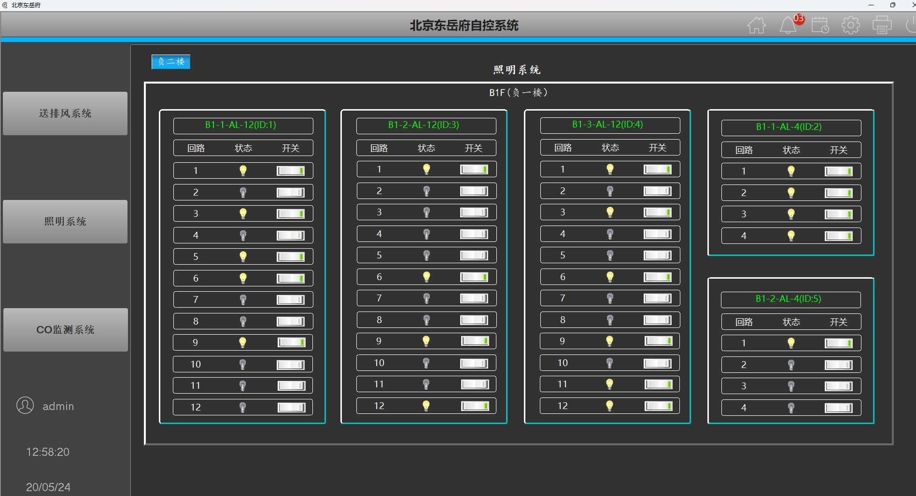Toggle switch for B1-1-AL-12 circuit 2

coord(291,192)
